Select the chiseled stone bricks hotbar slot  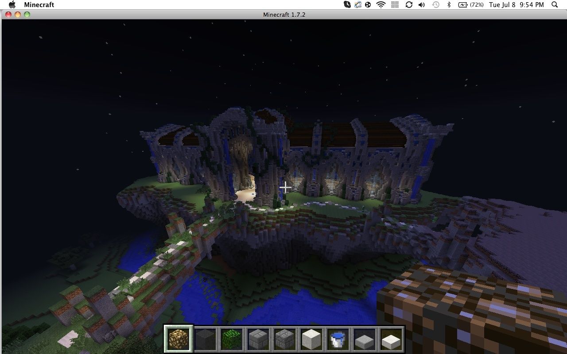[284, 339]
